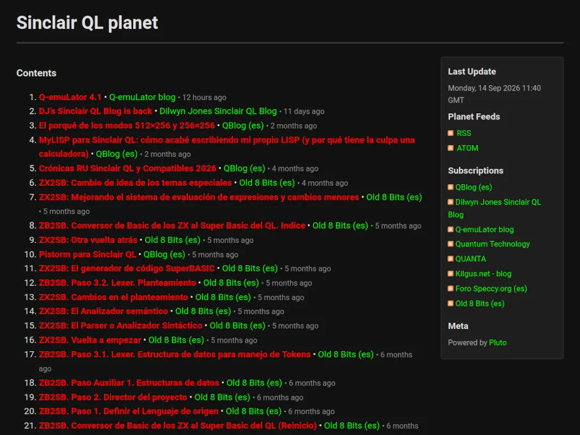Click the Monday, 14 Sep 2026 date text
The height and width of the screenshot is (435, 580).
(x=494, y=94)
